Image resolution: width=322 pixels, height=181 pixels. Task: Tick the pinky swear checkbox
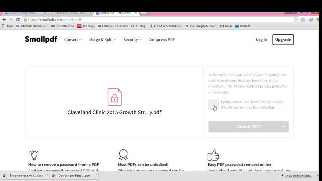213,104
